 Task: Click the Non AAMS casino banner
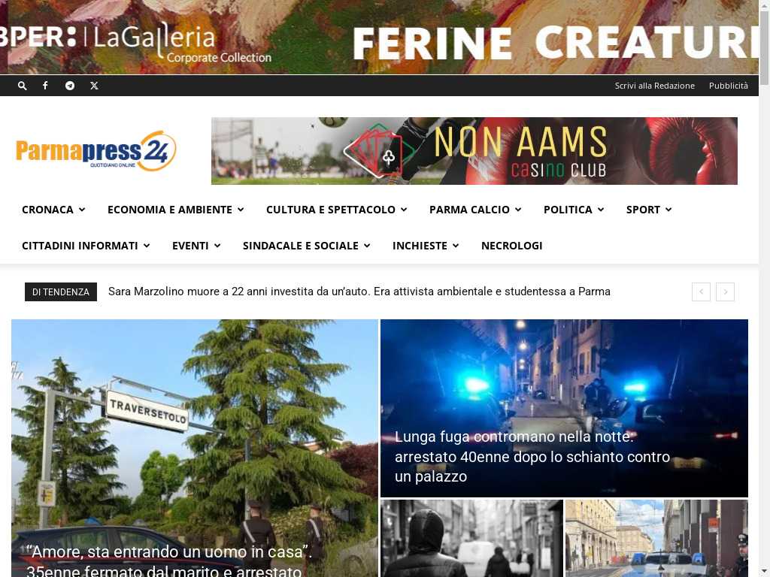click(474, 151)
